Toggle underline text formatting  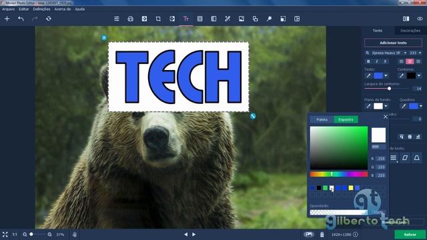pos(385,61)
